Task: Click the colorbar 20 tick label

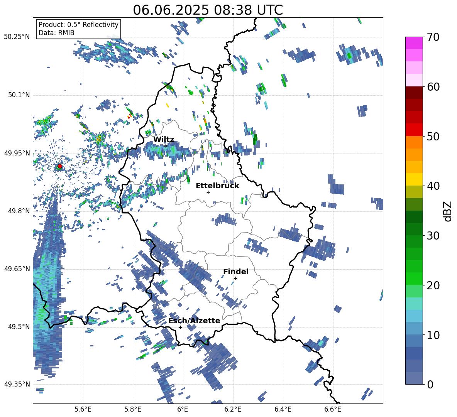Action: (x=433, y=285)
